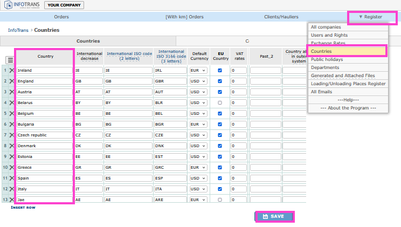Go to Clients/Hauliers menu
Screen dimensions: 401x227
pos(281,17)
